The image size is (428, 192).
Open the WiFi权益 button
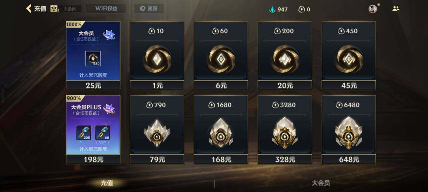[106, 9]
